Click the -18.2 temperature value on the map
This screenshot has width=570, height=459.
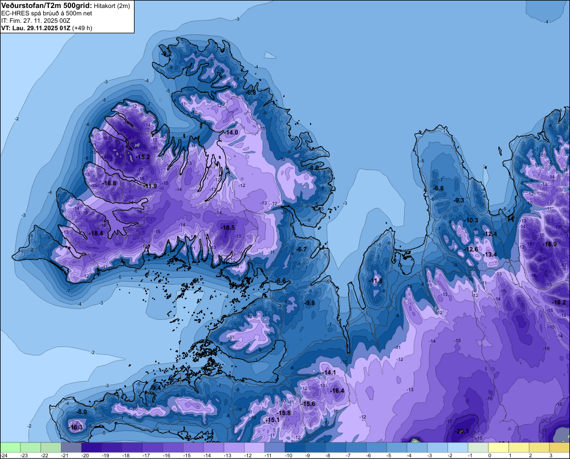(x=559, y=303)
